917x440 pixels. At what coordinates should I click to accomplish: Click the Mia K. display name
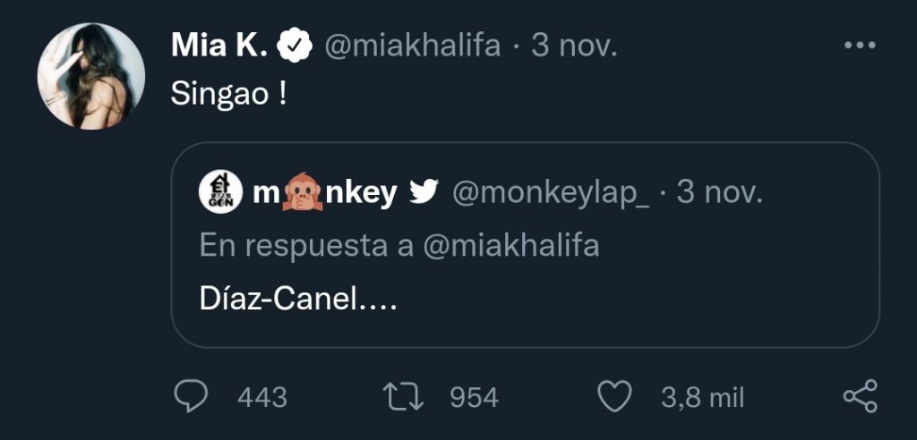click(x=219, y=47)
